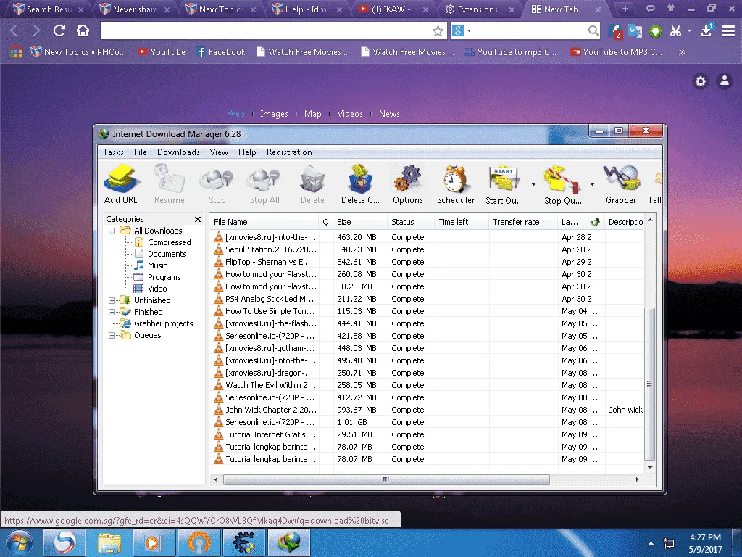Select PS4 Analog Stick Led download
The height and width of the screenshot is (557, 742).
tap(428, 299)
